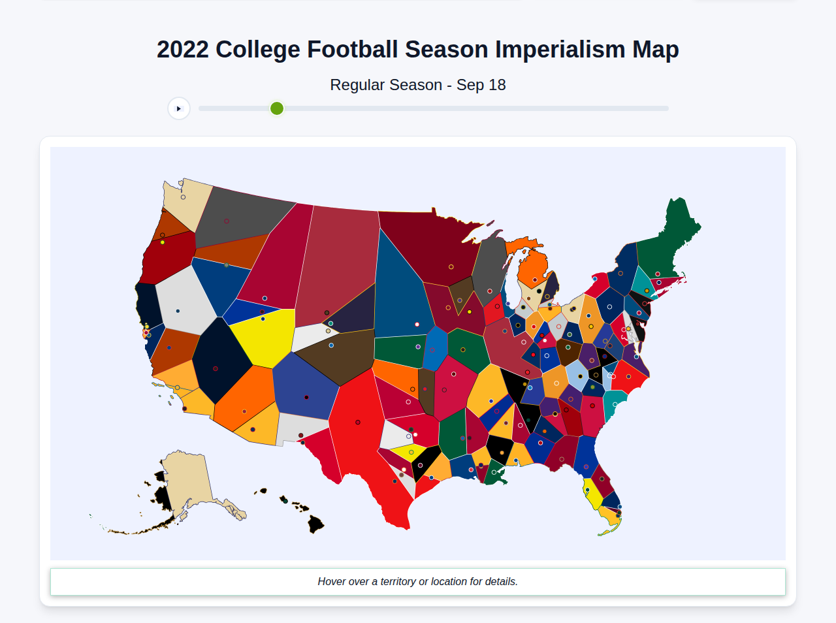836x623 pixels.
Task: Click the yellow territory in southern Florida
Action: 591,498
